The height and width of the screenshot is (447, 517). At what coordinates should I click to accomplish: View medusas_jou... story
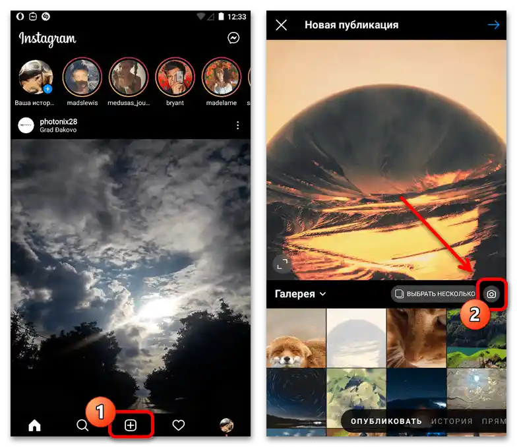point(129,76)
